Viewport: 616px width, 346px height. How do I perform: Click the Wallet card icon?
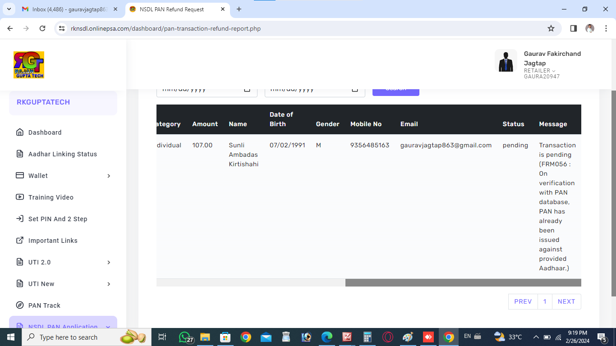click(x=20, y=176)
